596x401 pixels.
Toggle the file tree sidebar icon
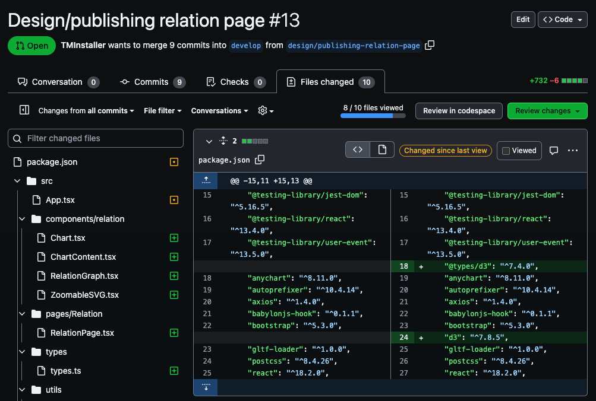[x=24, y=110]
